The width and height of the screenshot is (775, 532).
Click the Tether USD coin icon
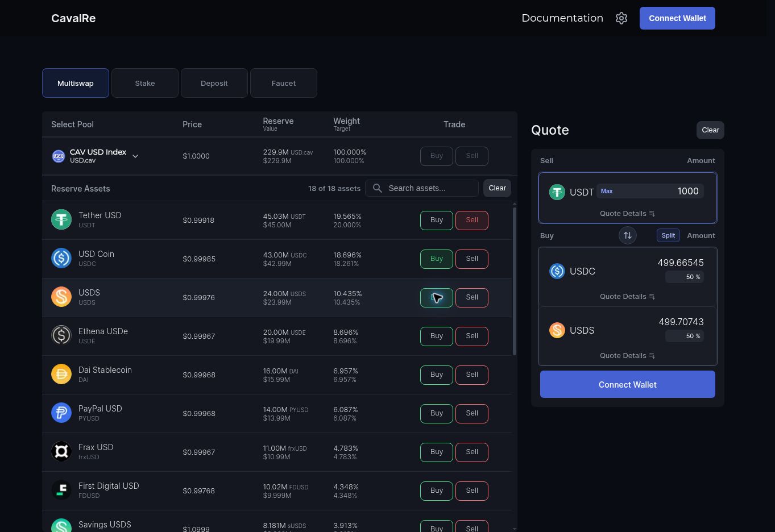(61, 219)
